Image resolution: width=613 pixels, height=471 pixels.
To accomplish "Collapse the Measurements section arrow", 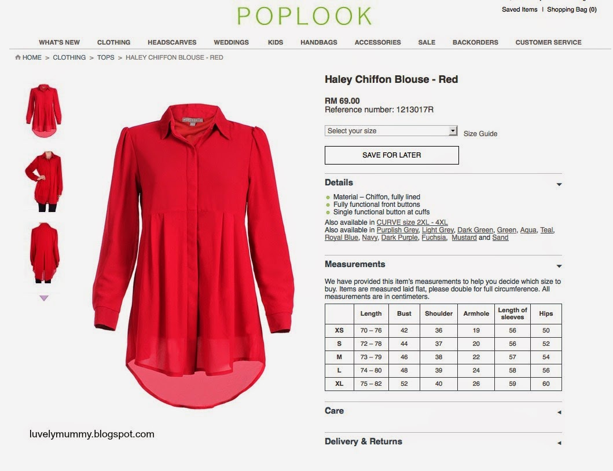I will 559,266.
